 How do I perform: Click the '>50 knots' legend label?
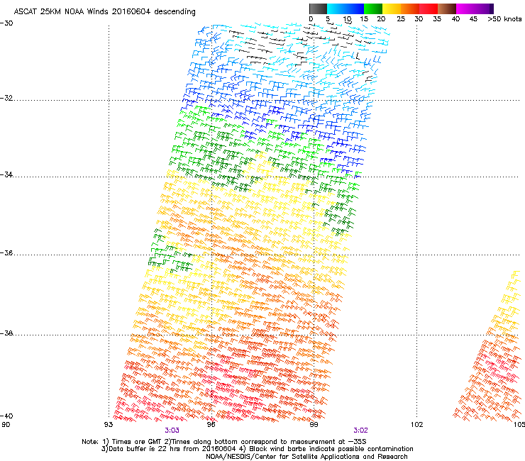click(504, 19)
